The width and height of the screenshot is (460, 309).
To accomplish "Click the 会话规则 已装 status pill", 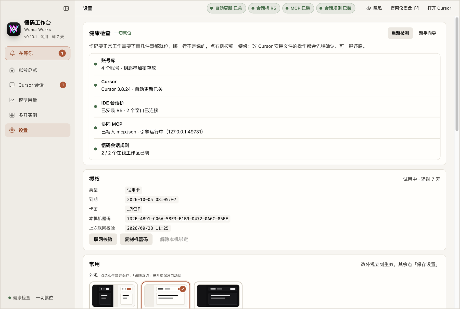I will pyautogui.click(x=336, y=8).
